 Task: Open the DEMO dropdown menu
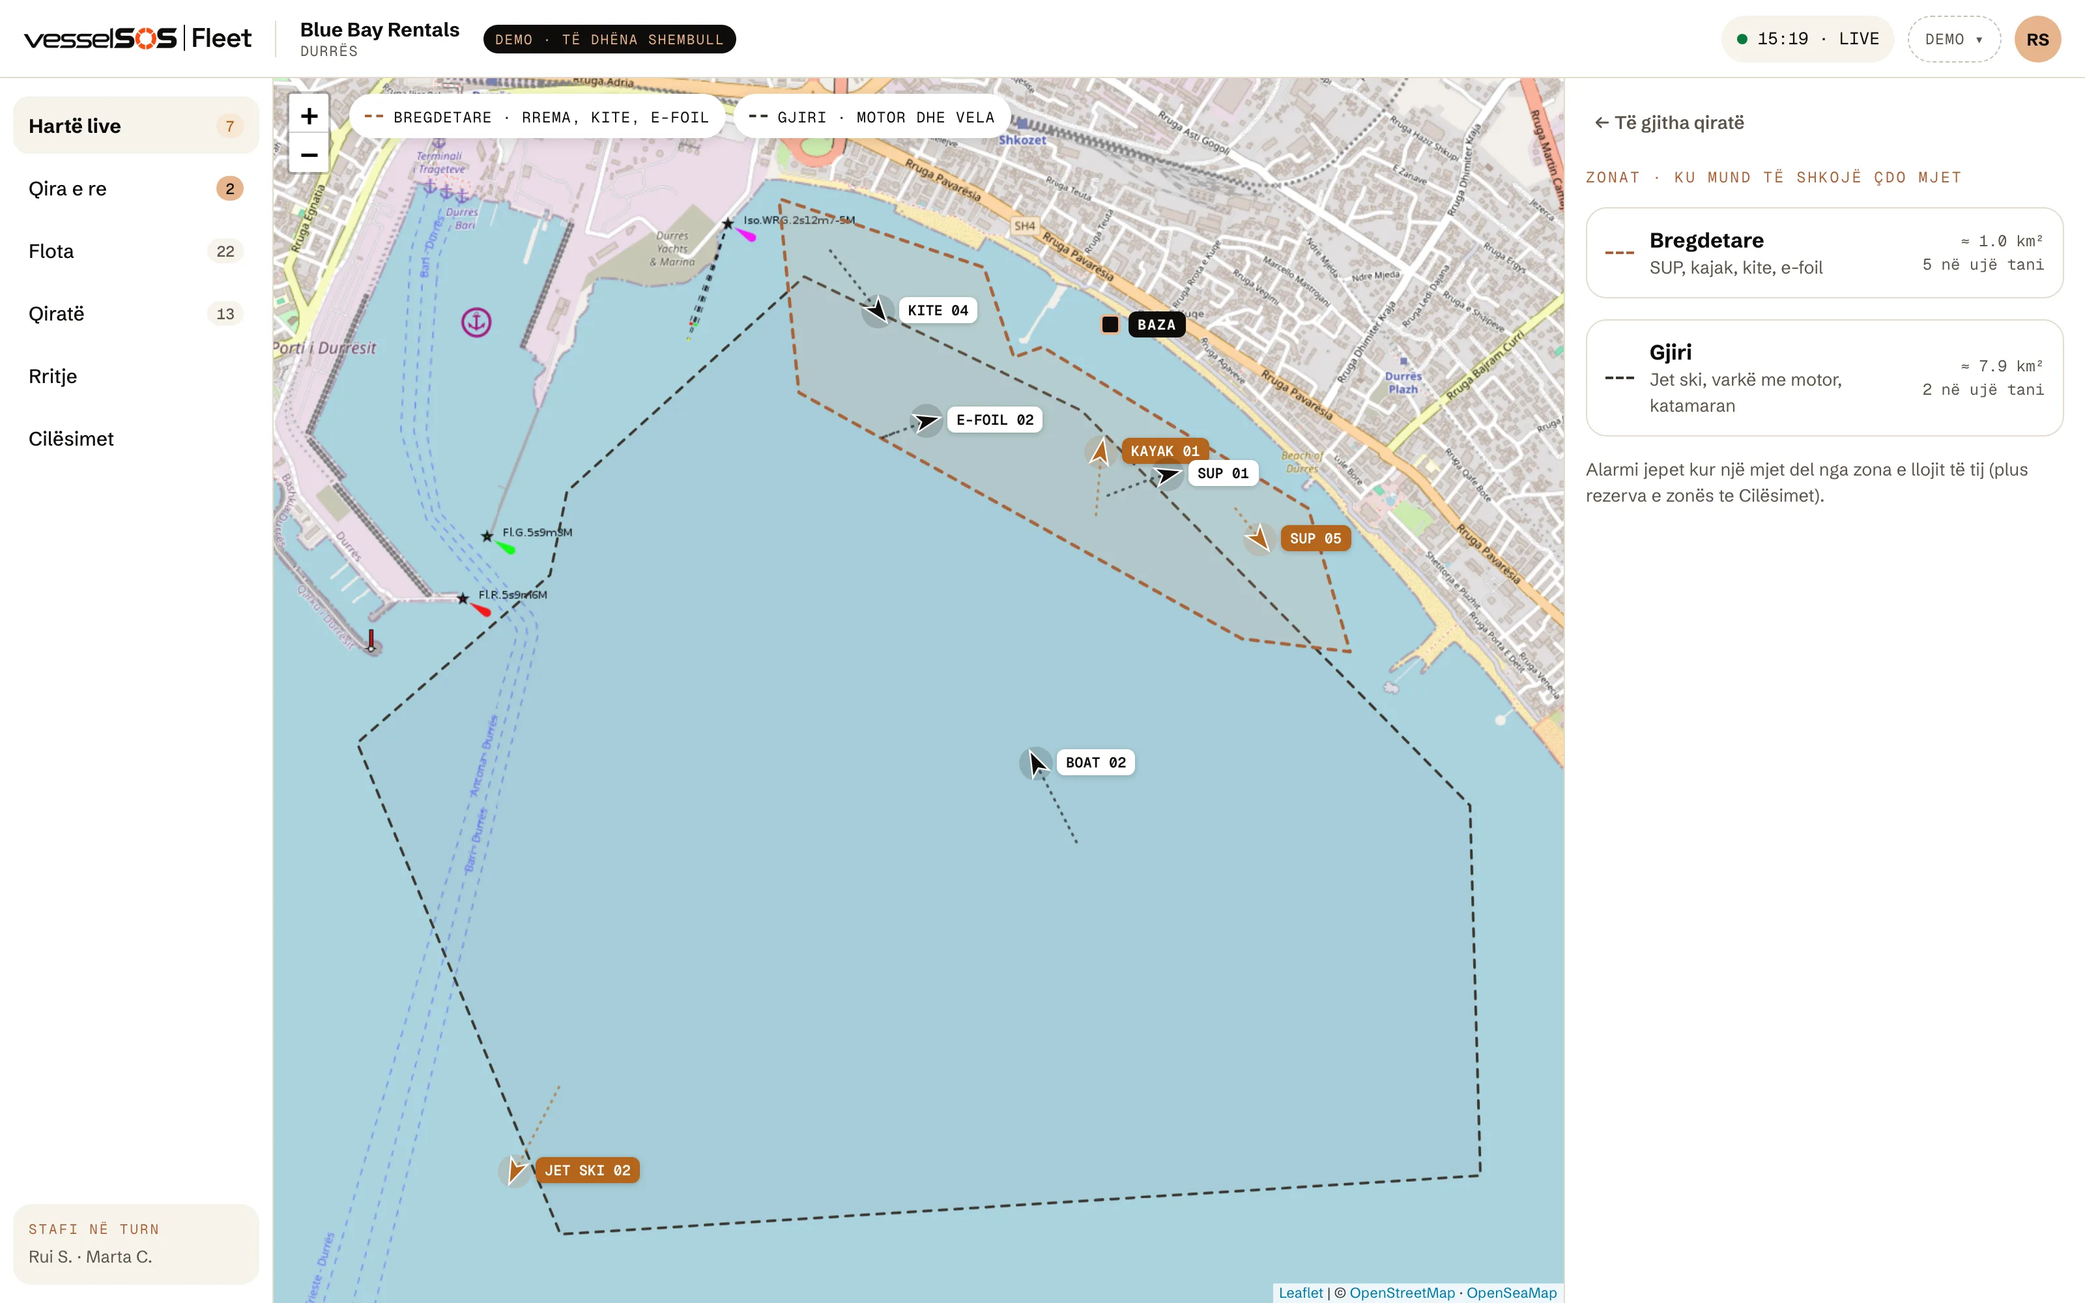[x=1954, y=39]
